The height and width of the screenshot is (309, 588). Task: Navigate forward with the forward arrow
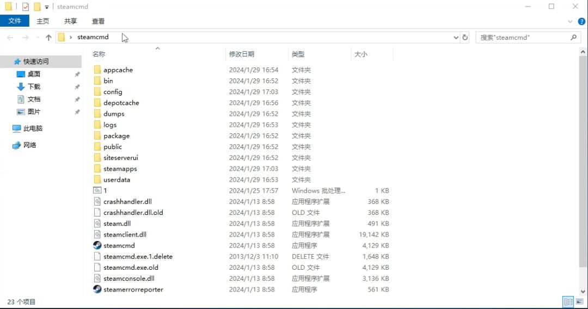(26, 38)
